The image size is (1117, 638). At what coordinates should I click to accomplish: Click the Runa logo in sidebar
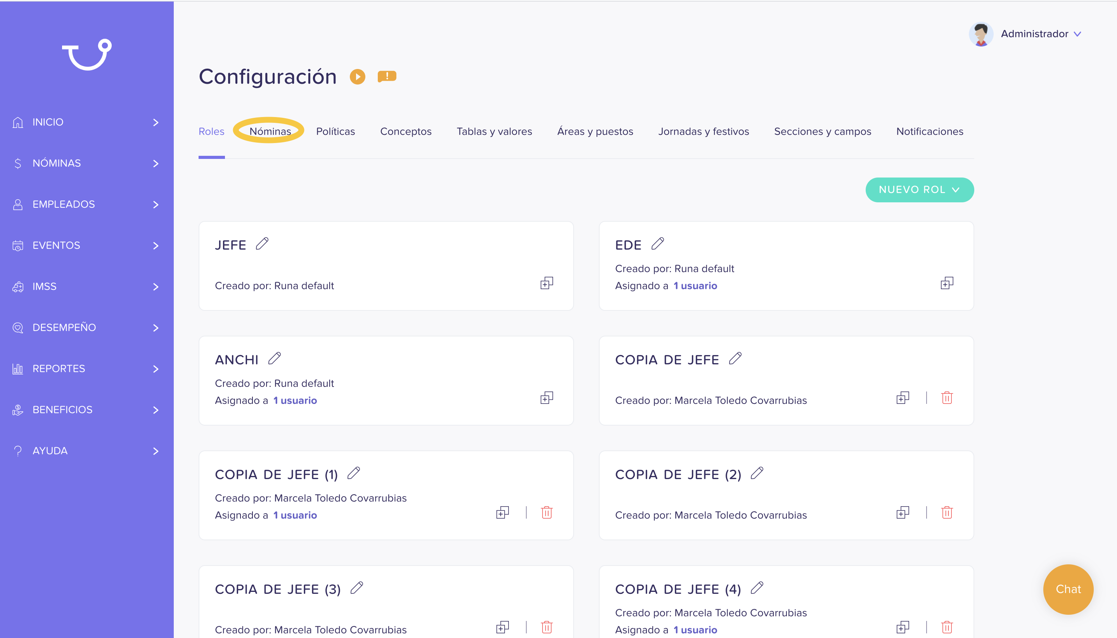pos(87,55)
